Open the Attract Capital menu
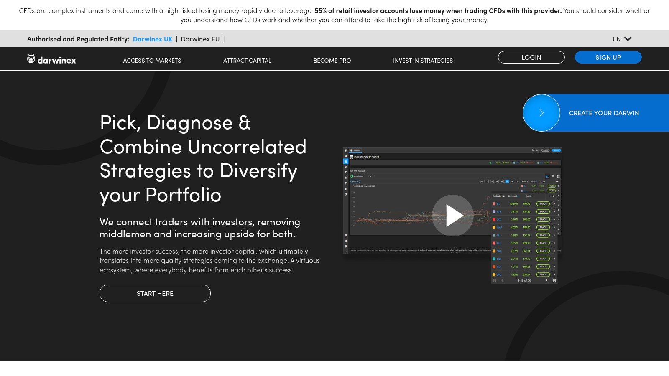This screenshot has height=376, width=669. point(247,61)
